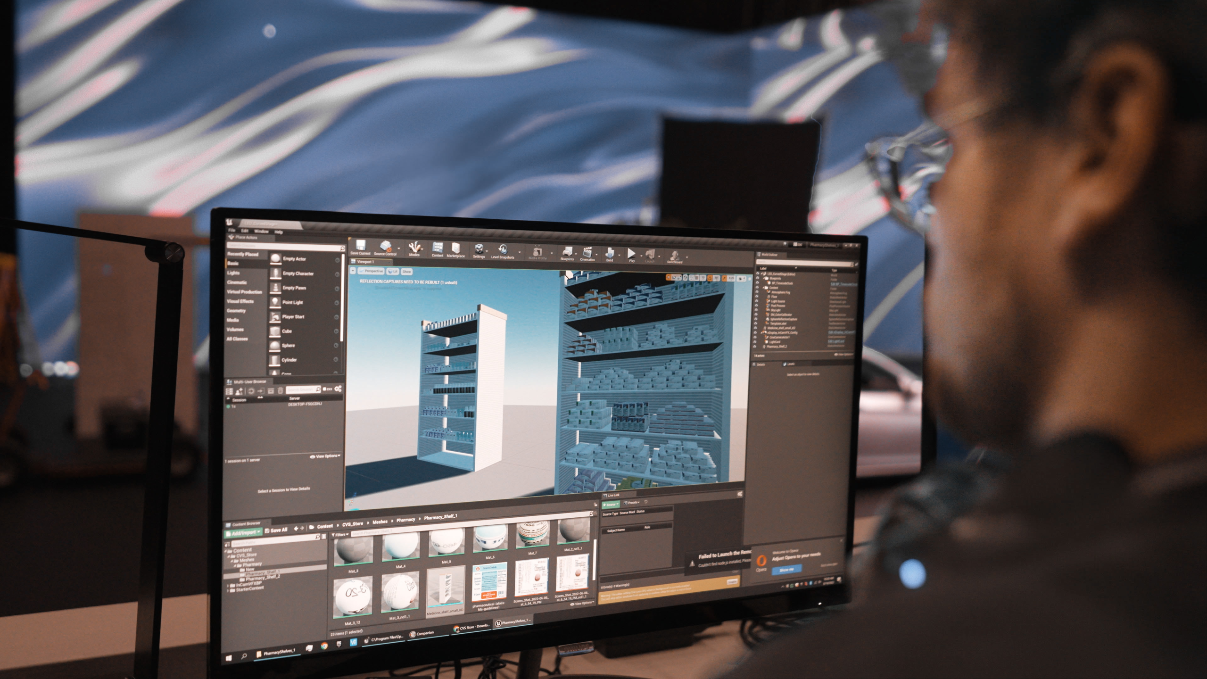This screenshot has height=679, width=1207.
Task: Open the Play options dropdown arrow
Action: (x=641, y=256)
